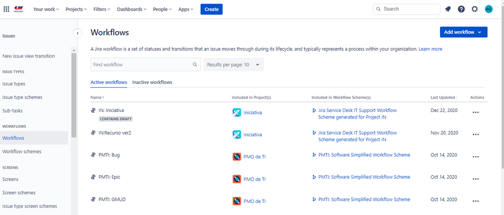Open the Filters dropdown

102,9
